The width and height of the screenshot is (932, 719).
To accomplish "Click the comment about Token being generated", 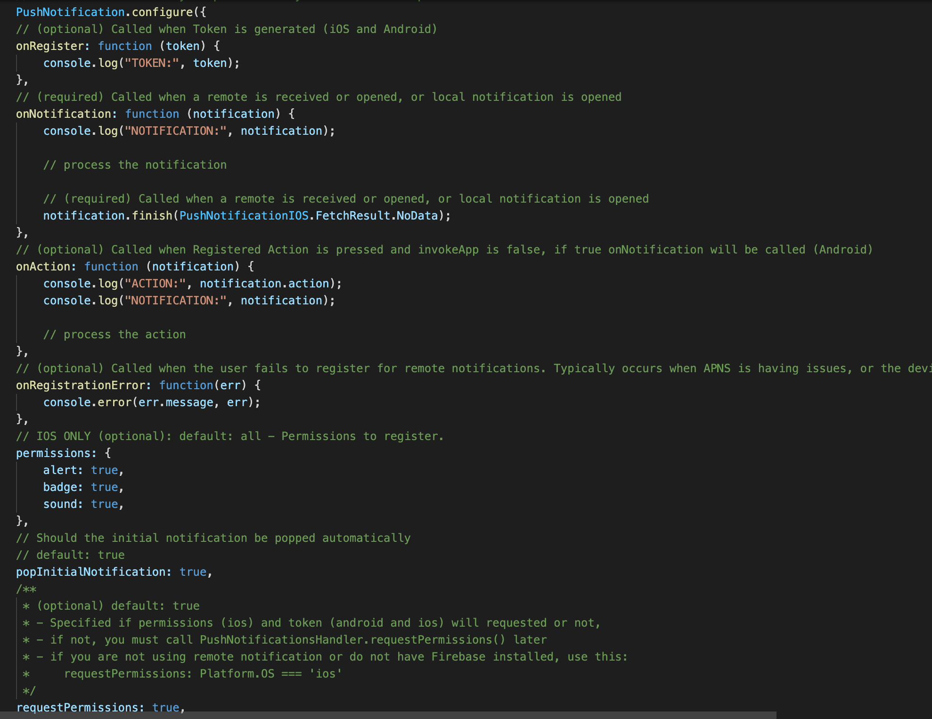I will pos(227,29).
